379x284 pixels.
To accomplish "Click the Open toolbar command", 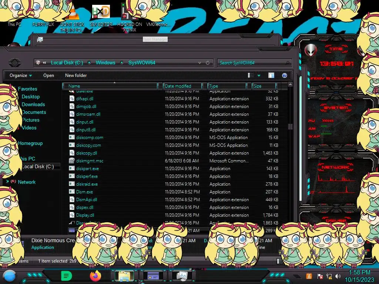I will click(48, 75).
